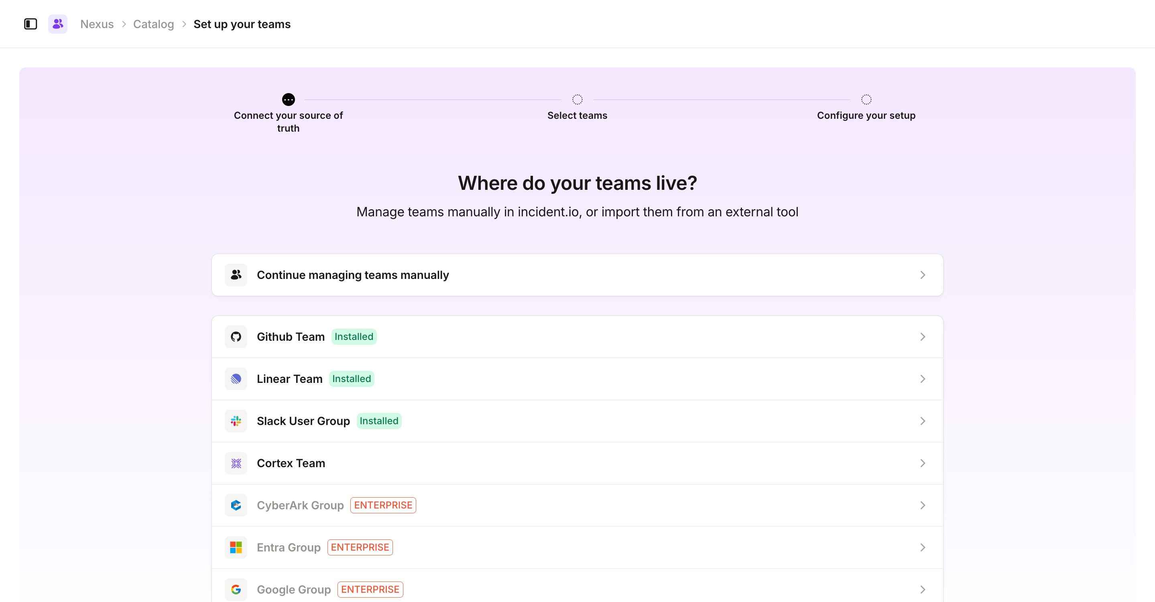Screen dimensions: 1155x602
Task: Click the people icon for manual teams
Action: [236, 275]
